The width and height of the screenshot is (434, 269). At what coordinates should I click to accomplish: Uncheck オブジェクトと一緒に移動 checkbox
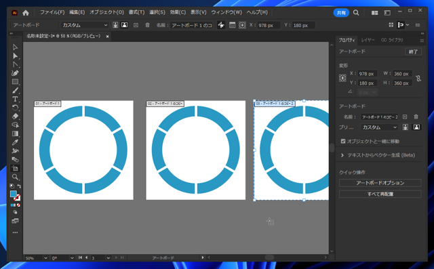point(343,141)
